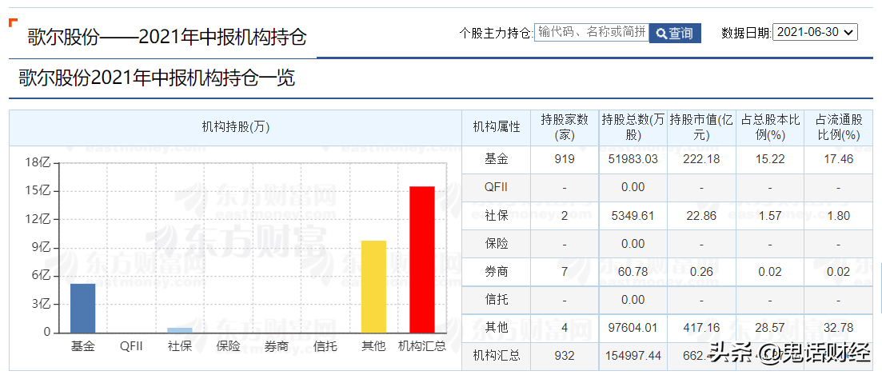The height and width of the screenshot is (375, 882).
Task: Click the 其他 market value 417.16
Action: click(x=700, y=327)
